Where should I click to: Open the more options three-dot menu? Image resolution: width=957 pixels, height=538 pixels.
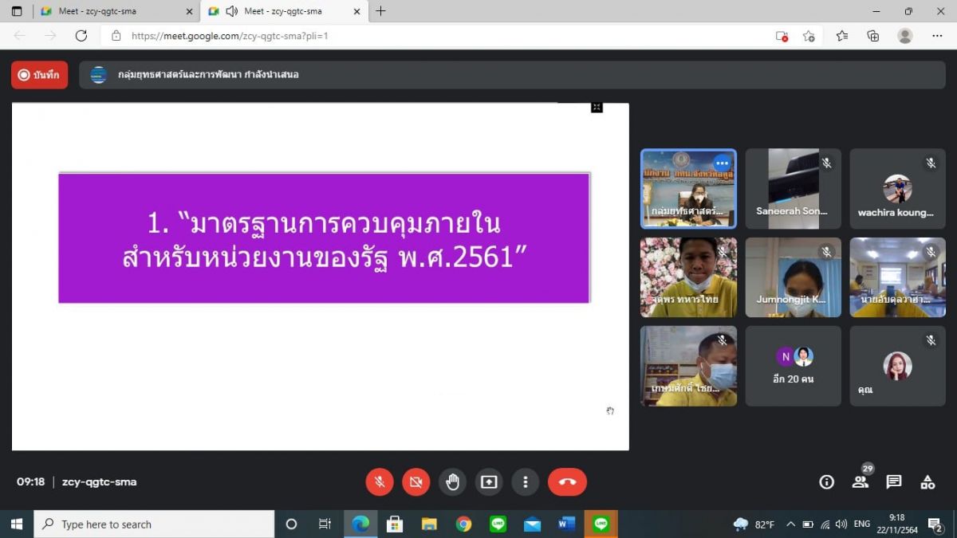(525, 481)
